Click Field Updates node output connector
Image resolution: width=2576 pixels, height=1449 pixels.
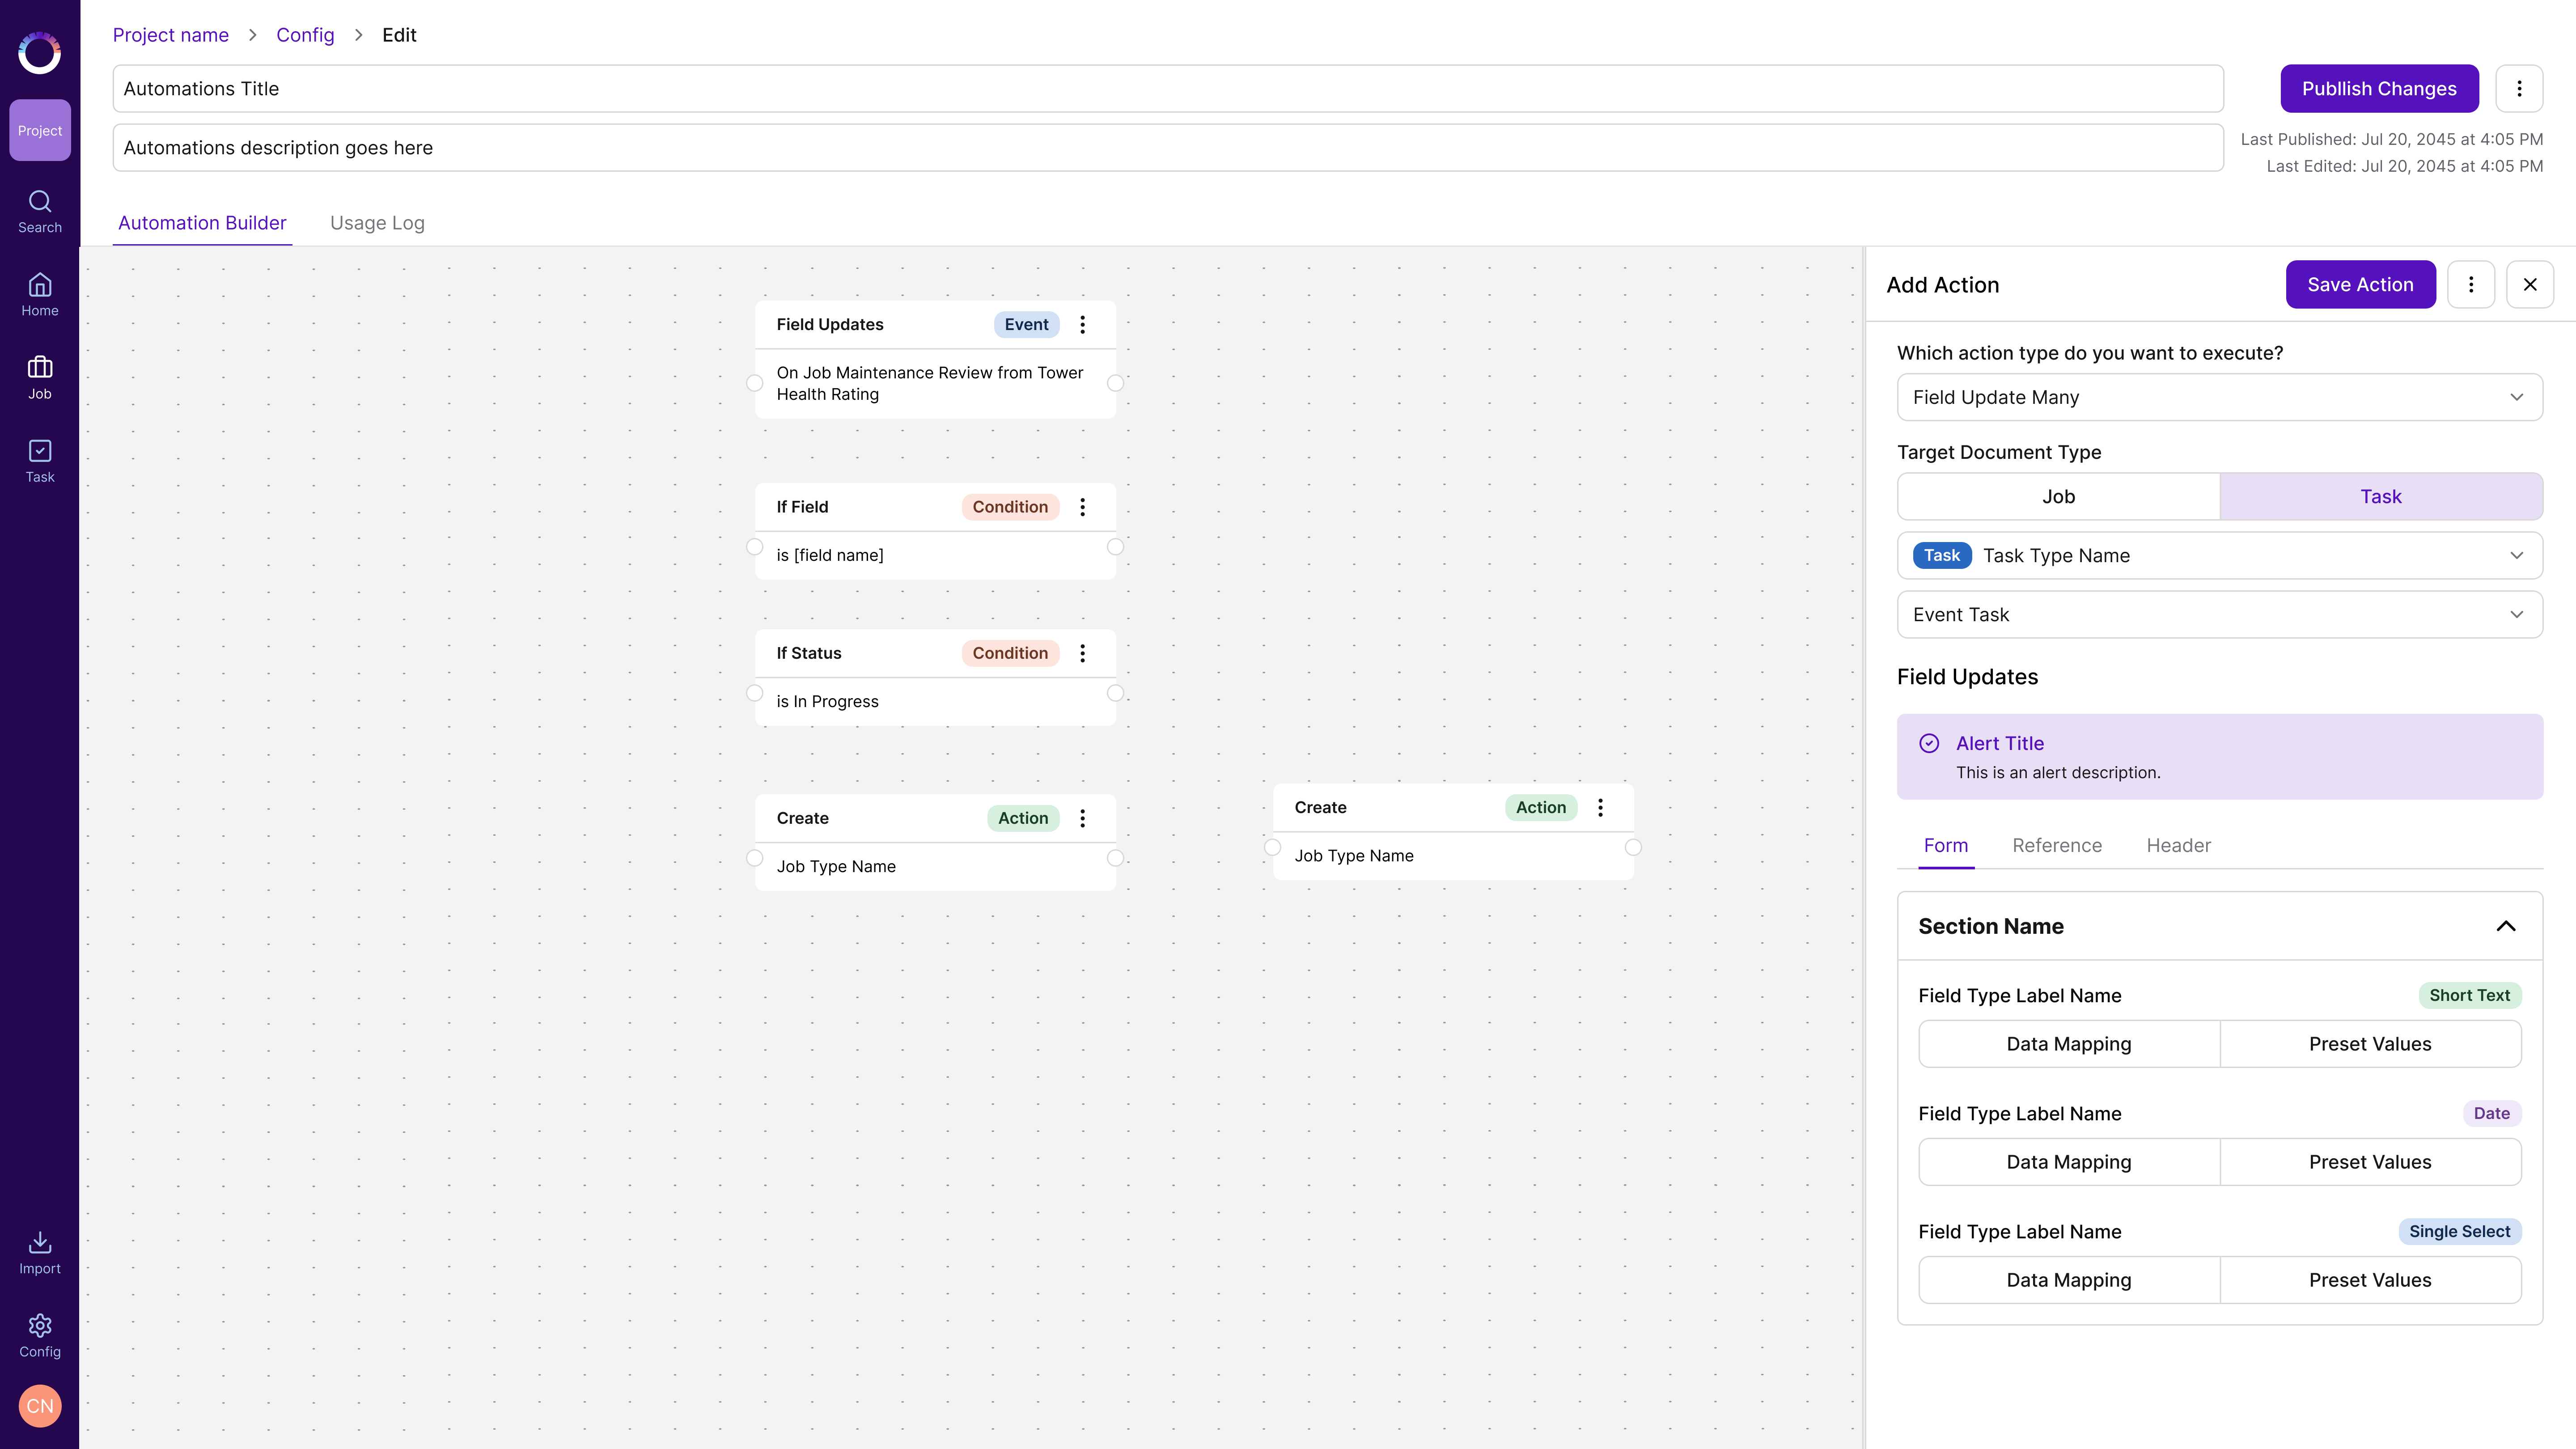(1115, 383)
